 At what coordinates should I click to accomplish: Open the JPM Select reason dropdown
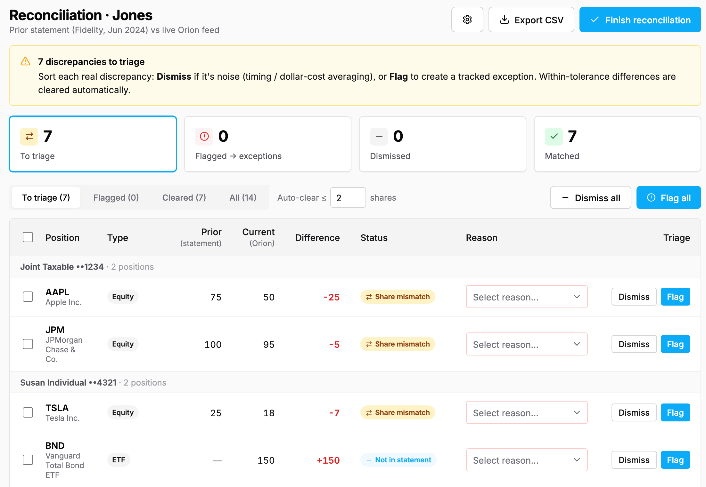(527, 344)
